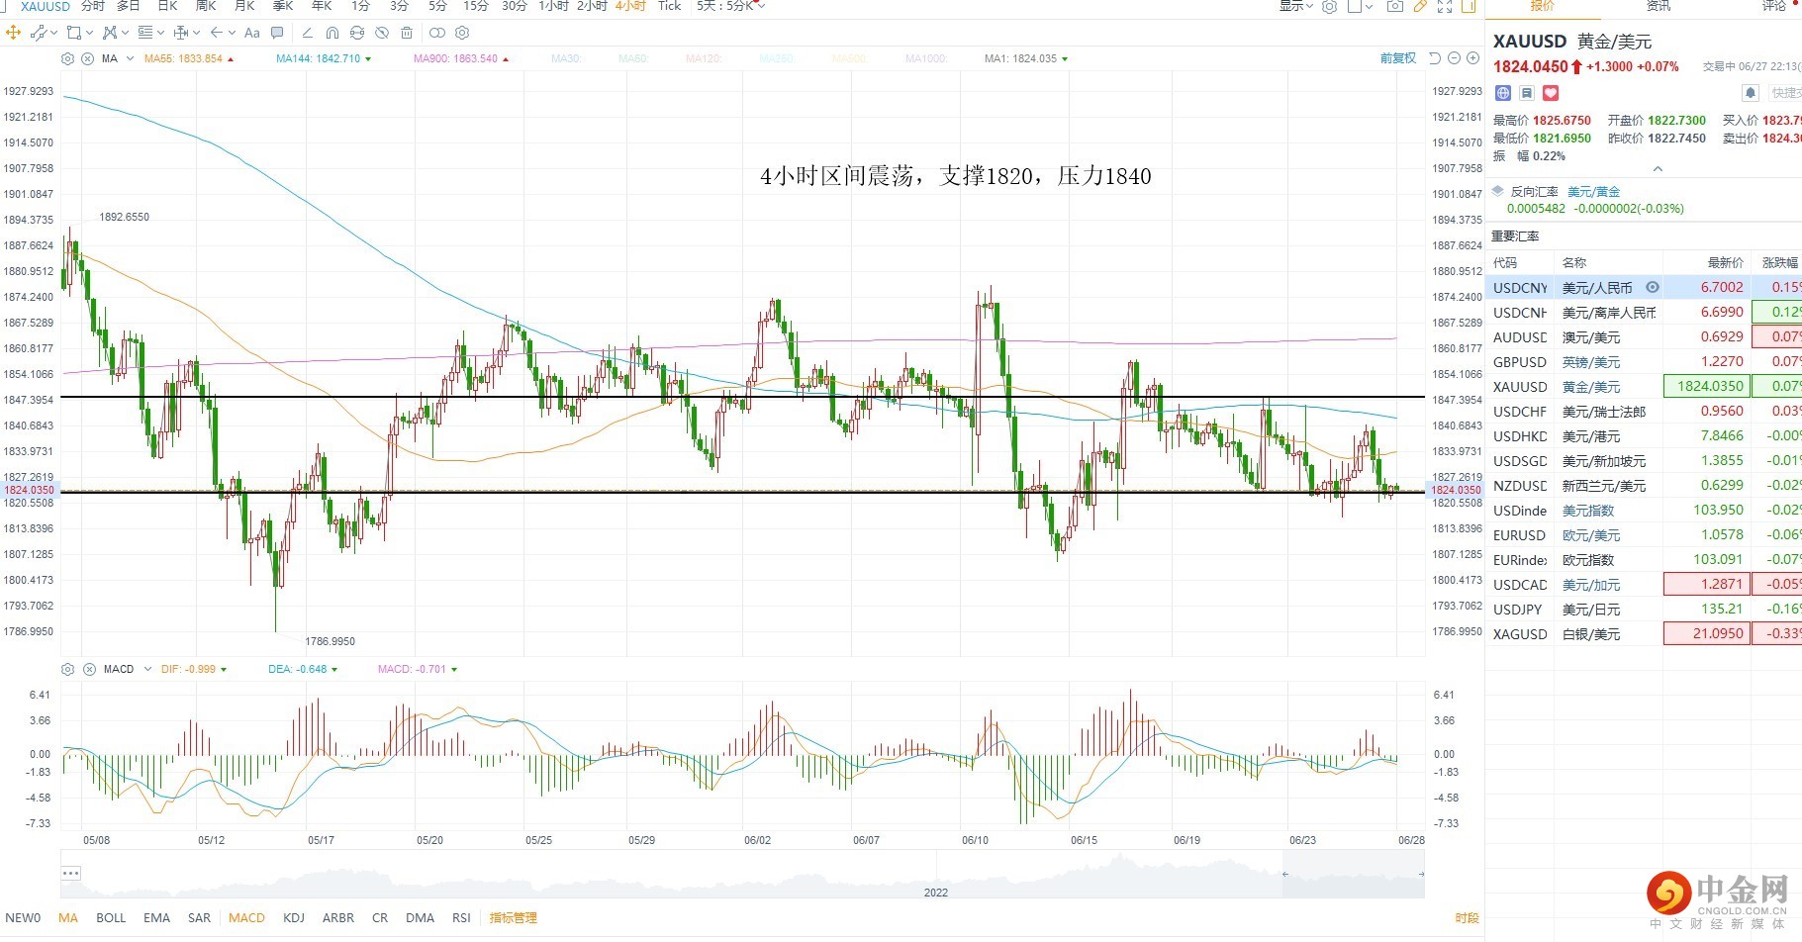Collapse the quote details chevron

coord(1658,169)
